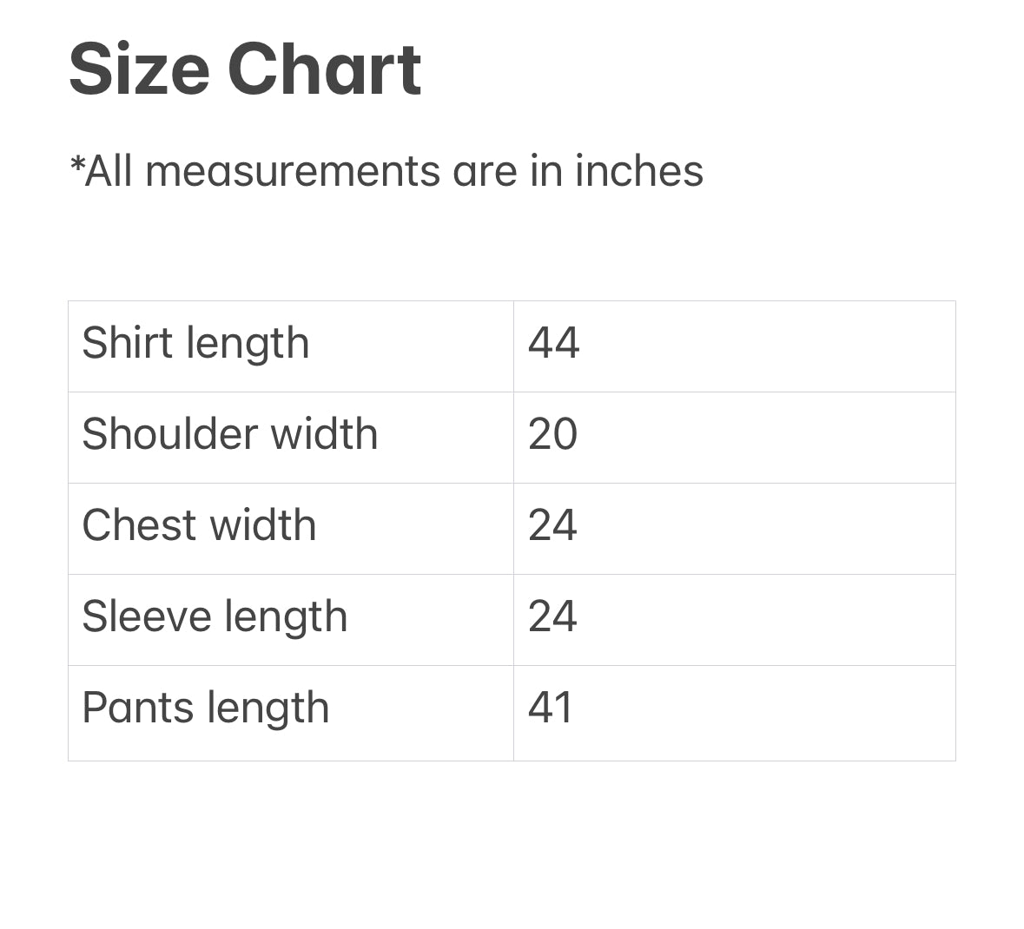
Task: Click the word "Size" in the heading
Action: (x=139, y=69)
